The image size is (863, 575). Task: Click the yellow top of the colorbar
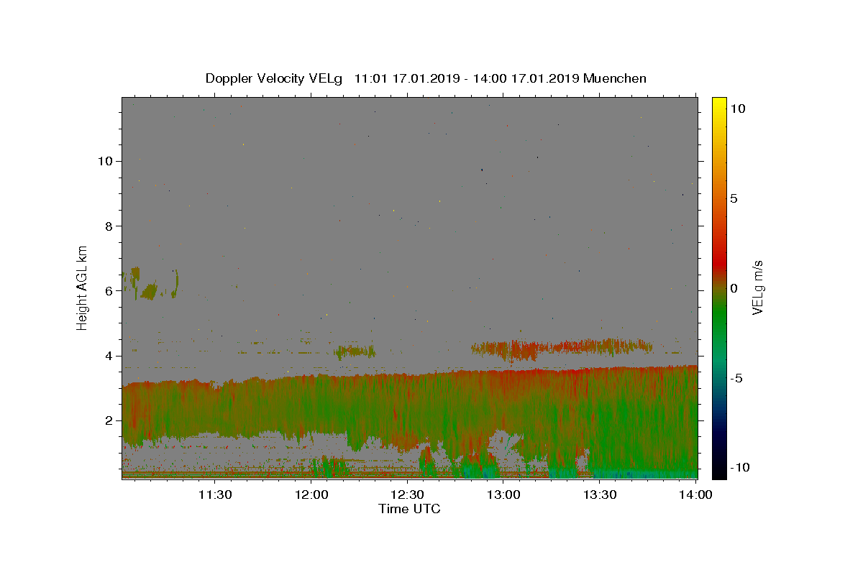tap(718, 102)
